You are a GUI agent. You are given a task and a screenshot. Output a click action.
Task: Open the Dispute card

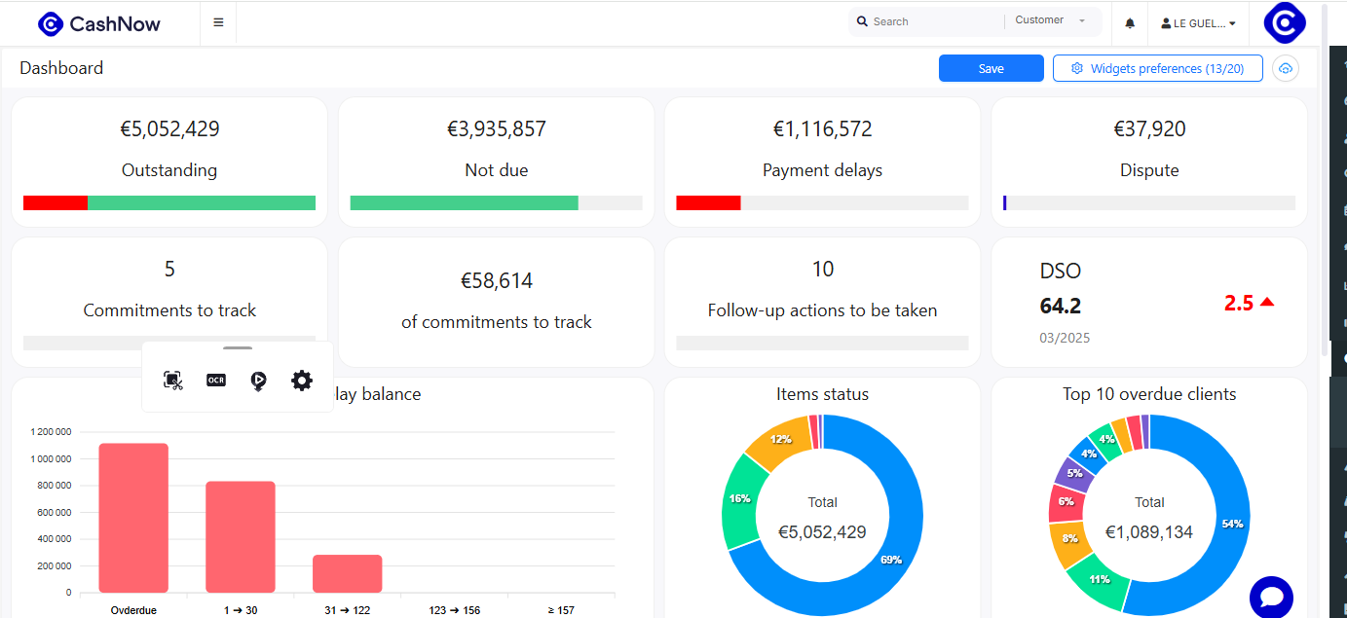pos(1149,162)
